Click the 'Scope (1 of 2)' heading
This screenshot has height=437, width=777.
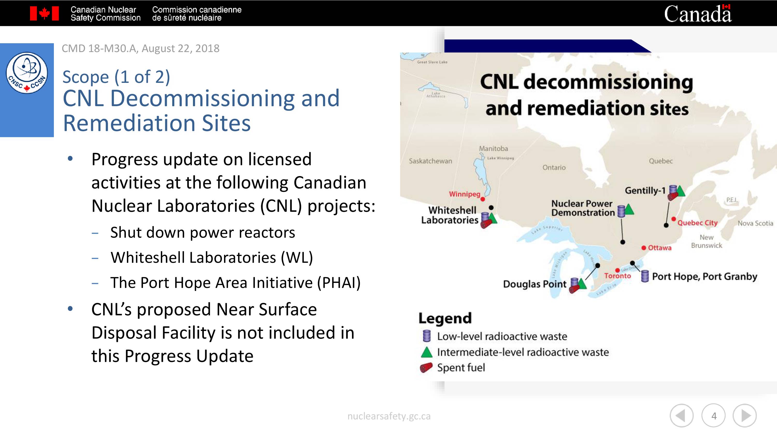click(116, 77)
